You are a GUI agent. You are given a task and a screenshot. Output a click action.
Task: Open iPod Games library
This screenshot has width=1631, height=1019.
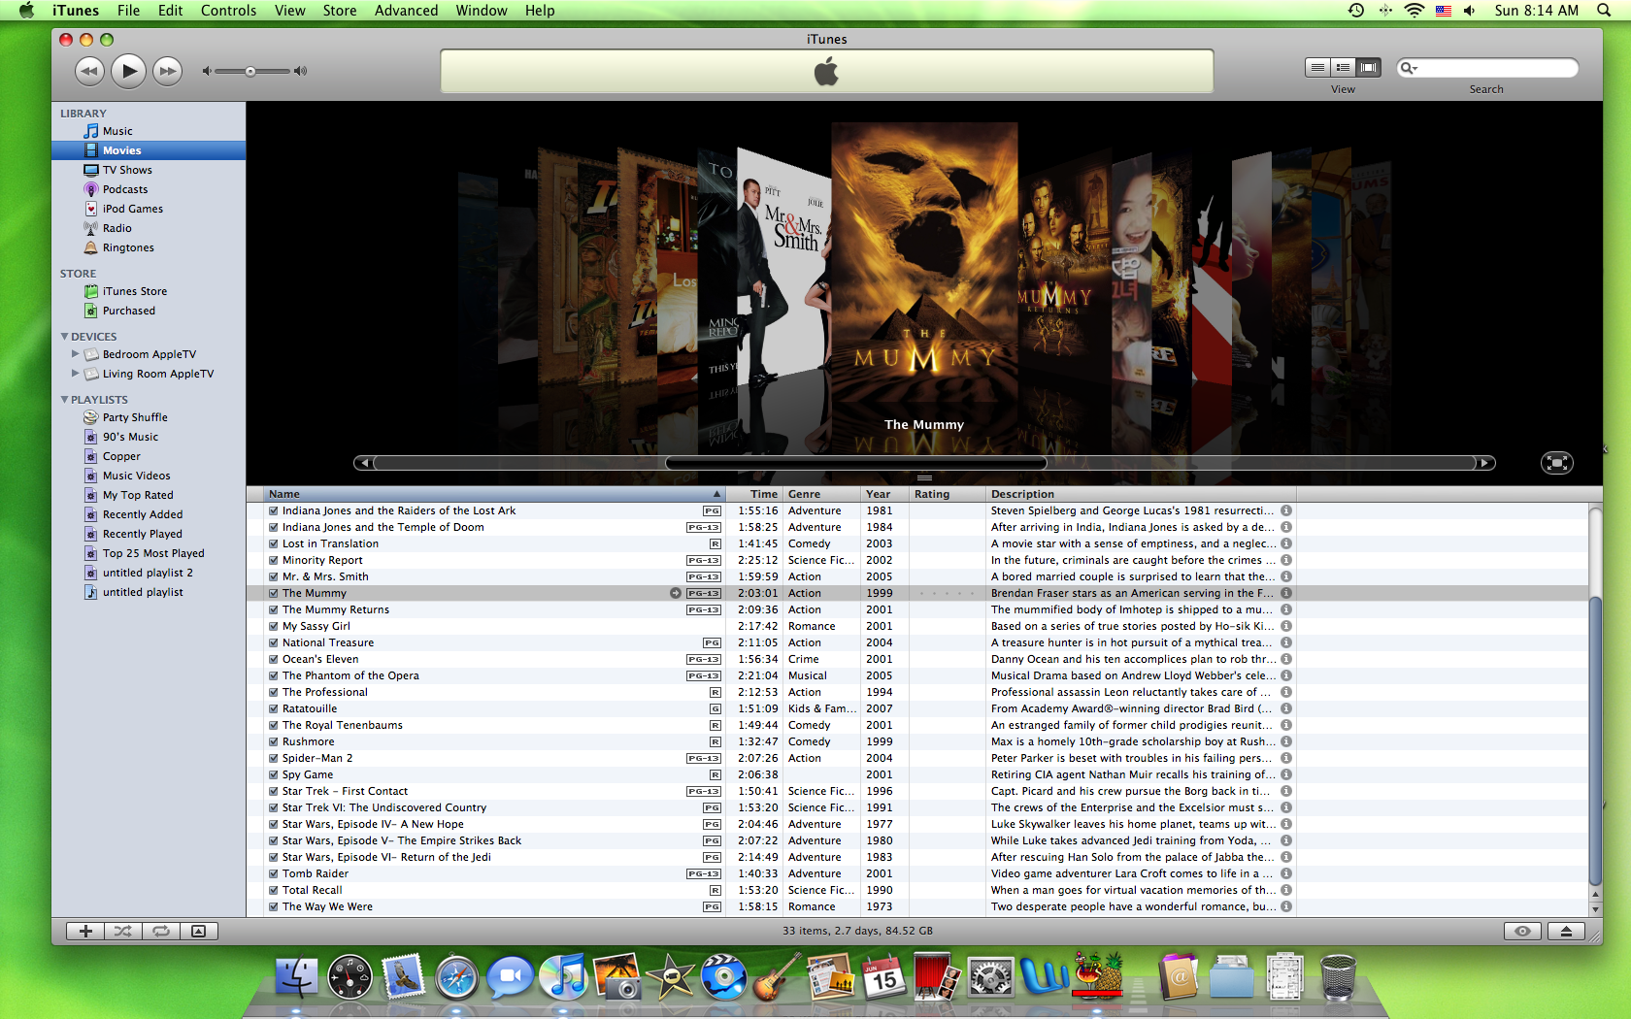133,209
